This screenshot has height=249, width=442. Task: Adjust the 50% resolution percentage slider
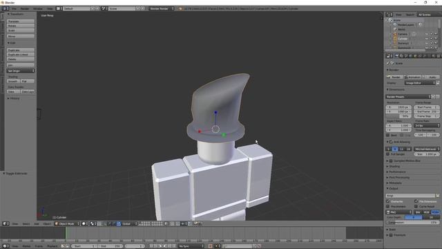tap(398, 116)
